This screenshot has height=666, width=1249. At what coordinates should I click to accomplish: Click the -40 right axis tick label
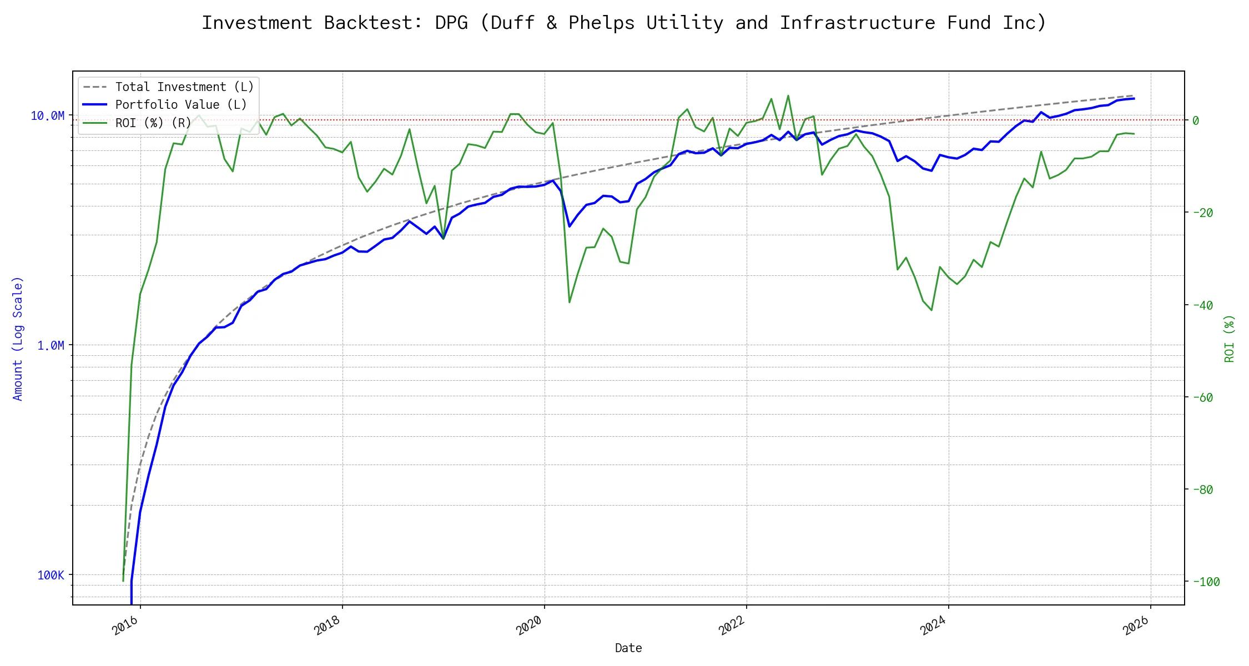coord(1202,305)
